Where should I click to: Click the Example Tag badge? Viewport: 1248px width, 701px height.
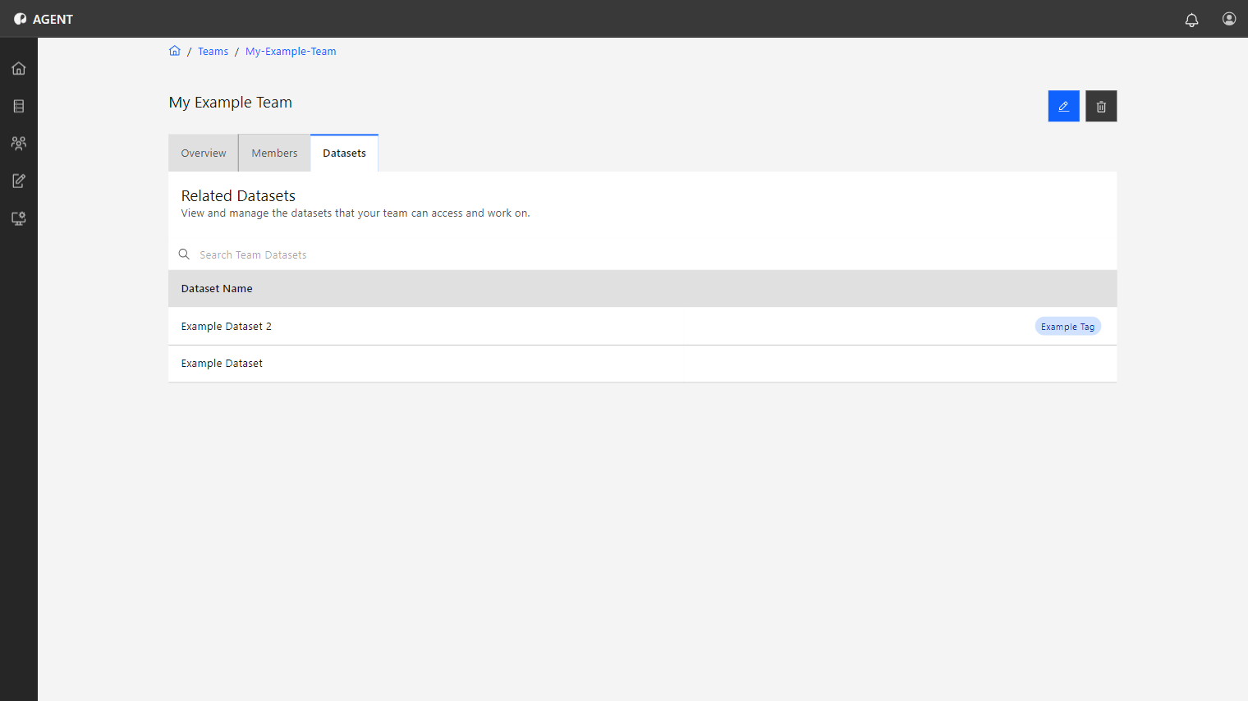1067,327
